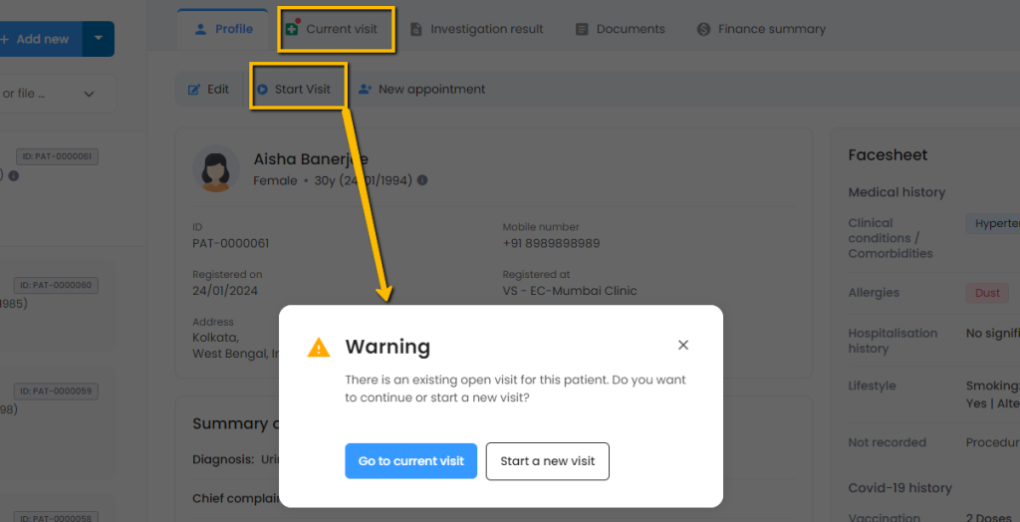Open Finance summary tab
1020x522 pixels.
761,29
